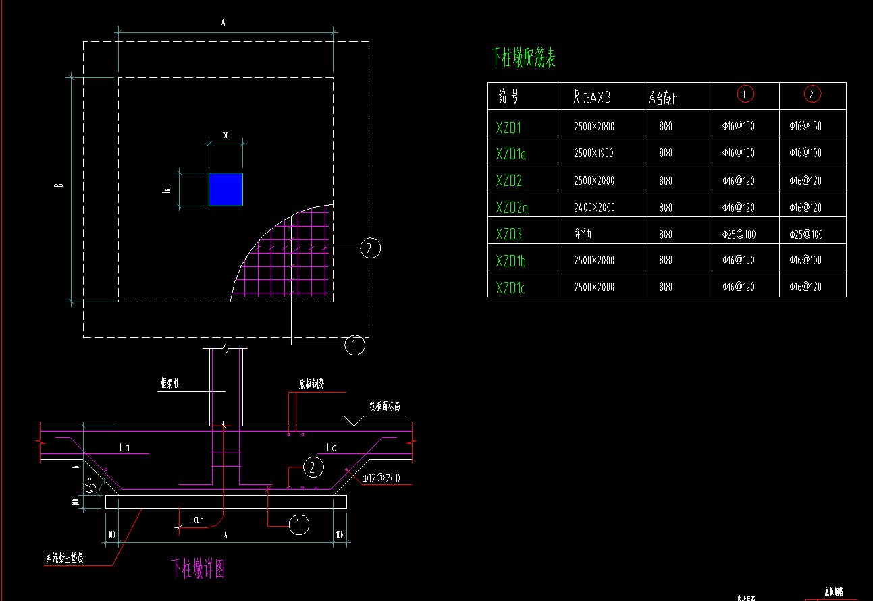Viewport: 873px width, 601px height.
Task: Click the bc dimension label
Action: [x=226, y=135]
